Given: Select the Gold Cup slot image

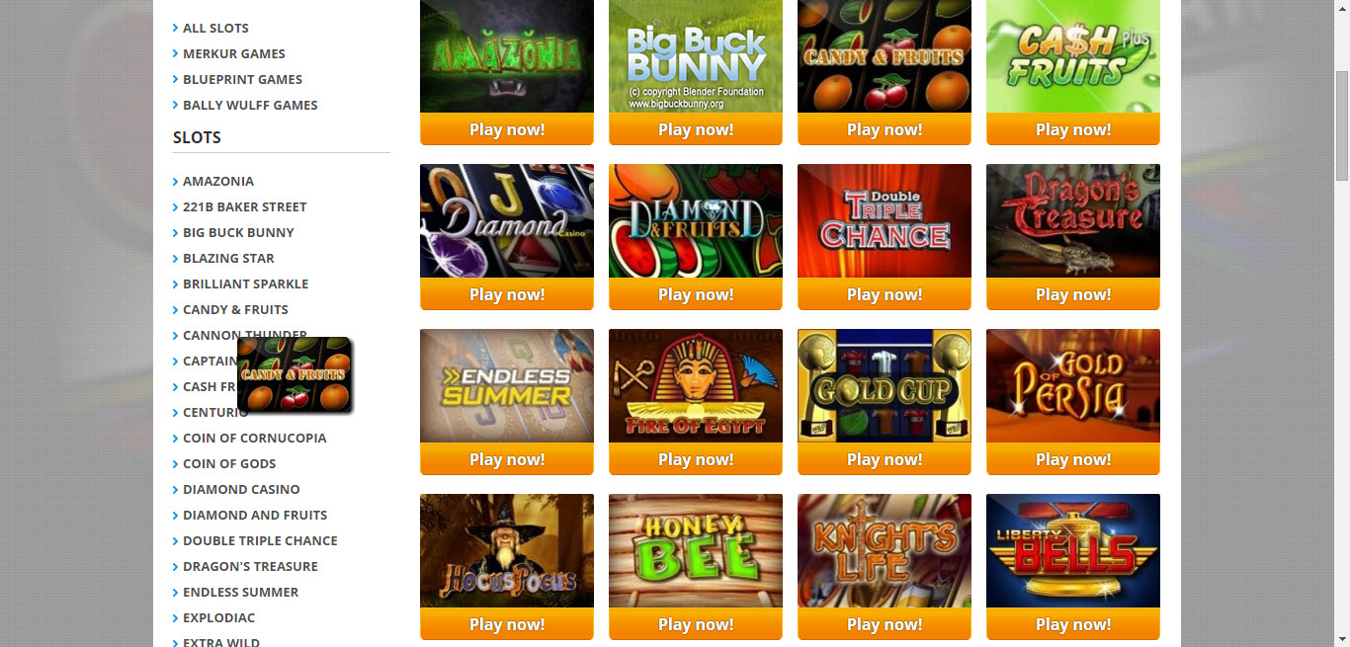Looking at the screenshot, I should tap(885, 385).
